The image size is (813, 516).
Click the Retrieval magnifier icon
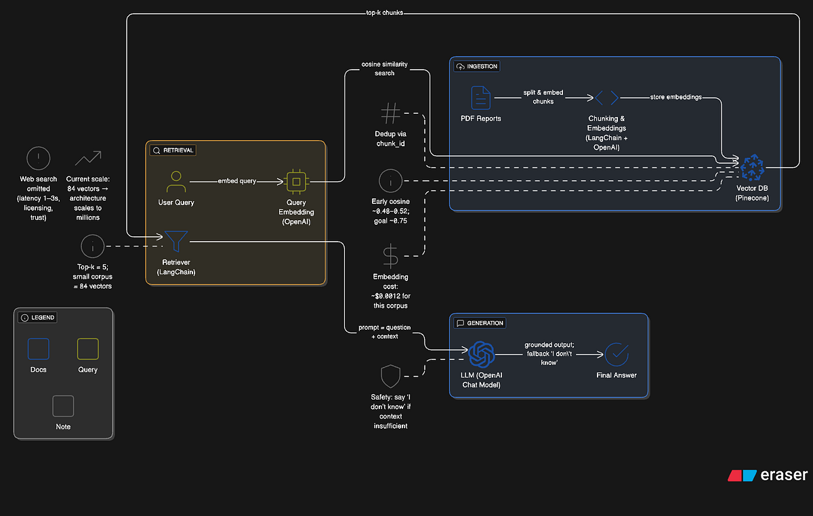point(157,150)
